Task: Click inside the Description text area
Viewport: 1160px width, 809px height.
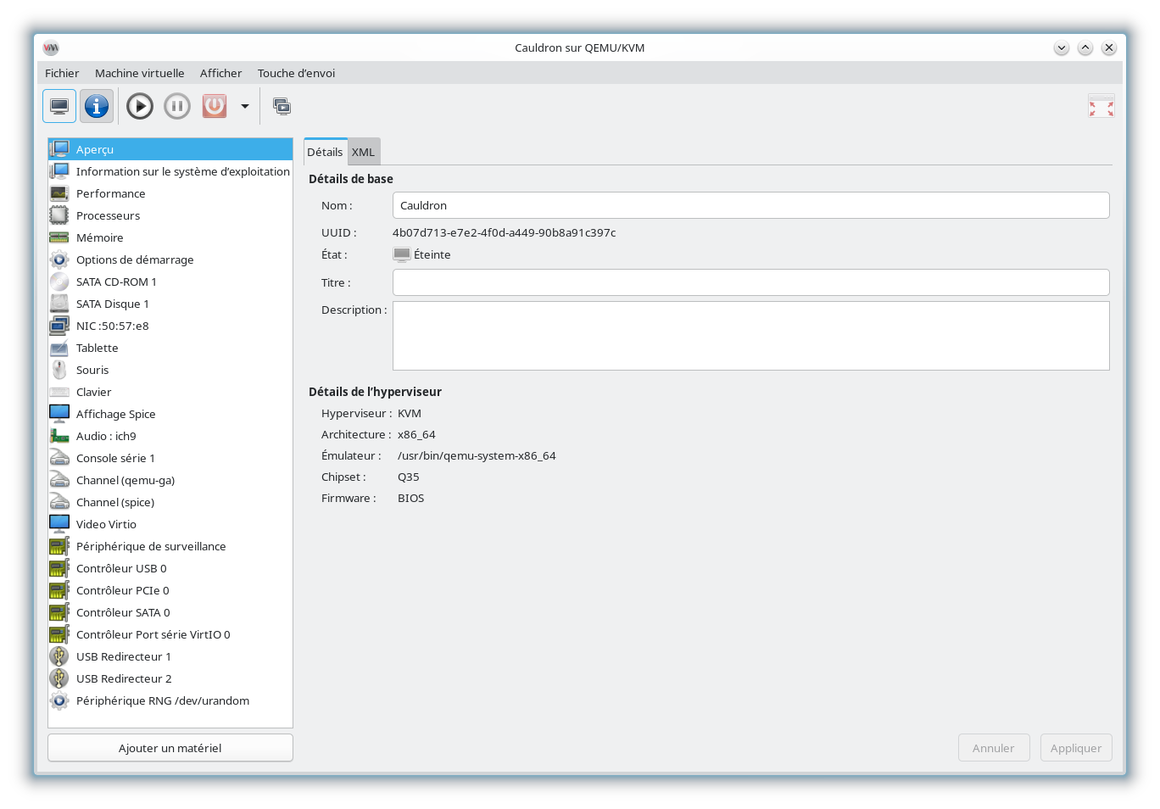Action: (x=750, y=336)
